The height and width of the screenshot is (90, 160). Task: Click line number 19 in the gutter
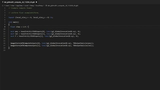4,50
